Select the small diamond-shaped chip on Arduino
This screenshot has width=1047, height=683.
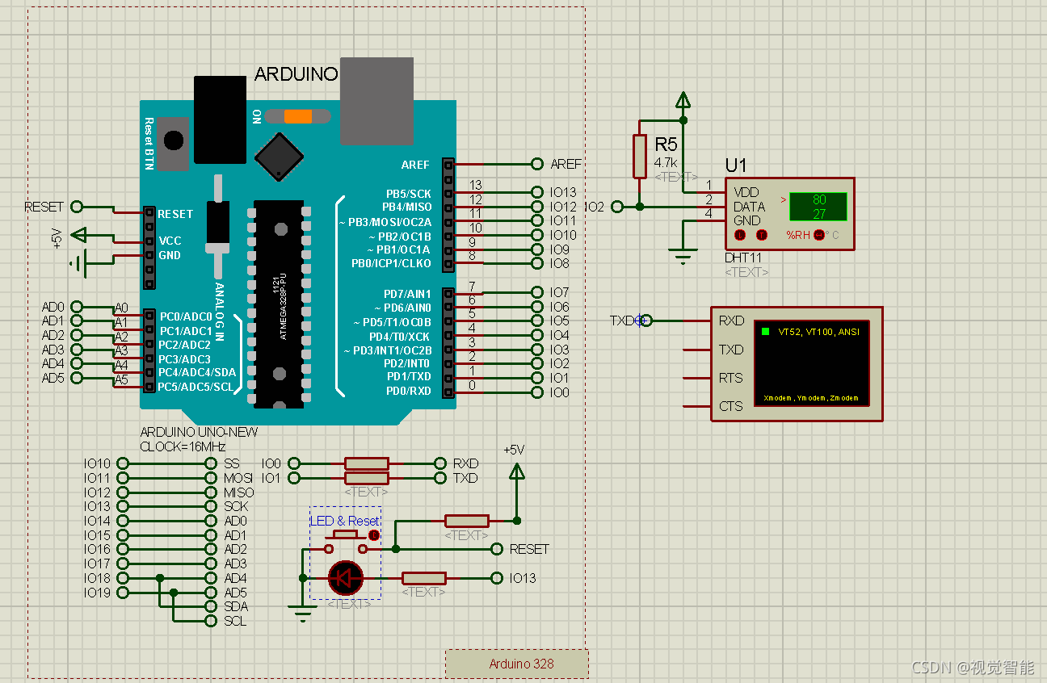pyautogui.click(x=279, y=157)
